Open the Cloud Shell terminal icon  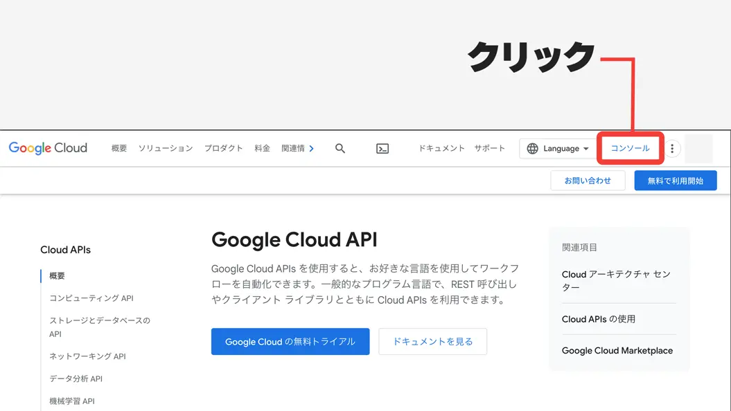[x=382, y=149]
